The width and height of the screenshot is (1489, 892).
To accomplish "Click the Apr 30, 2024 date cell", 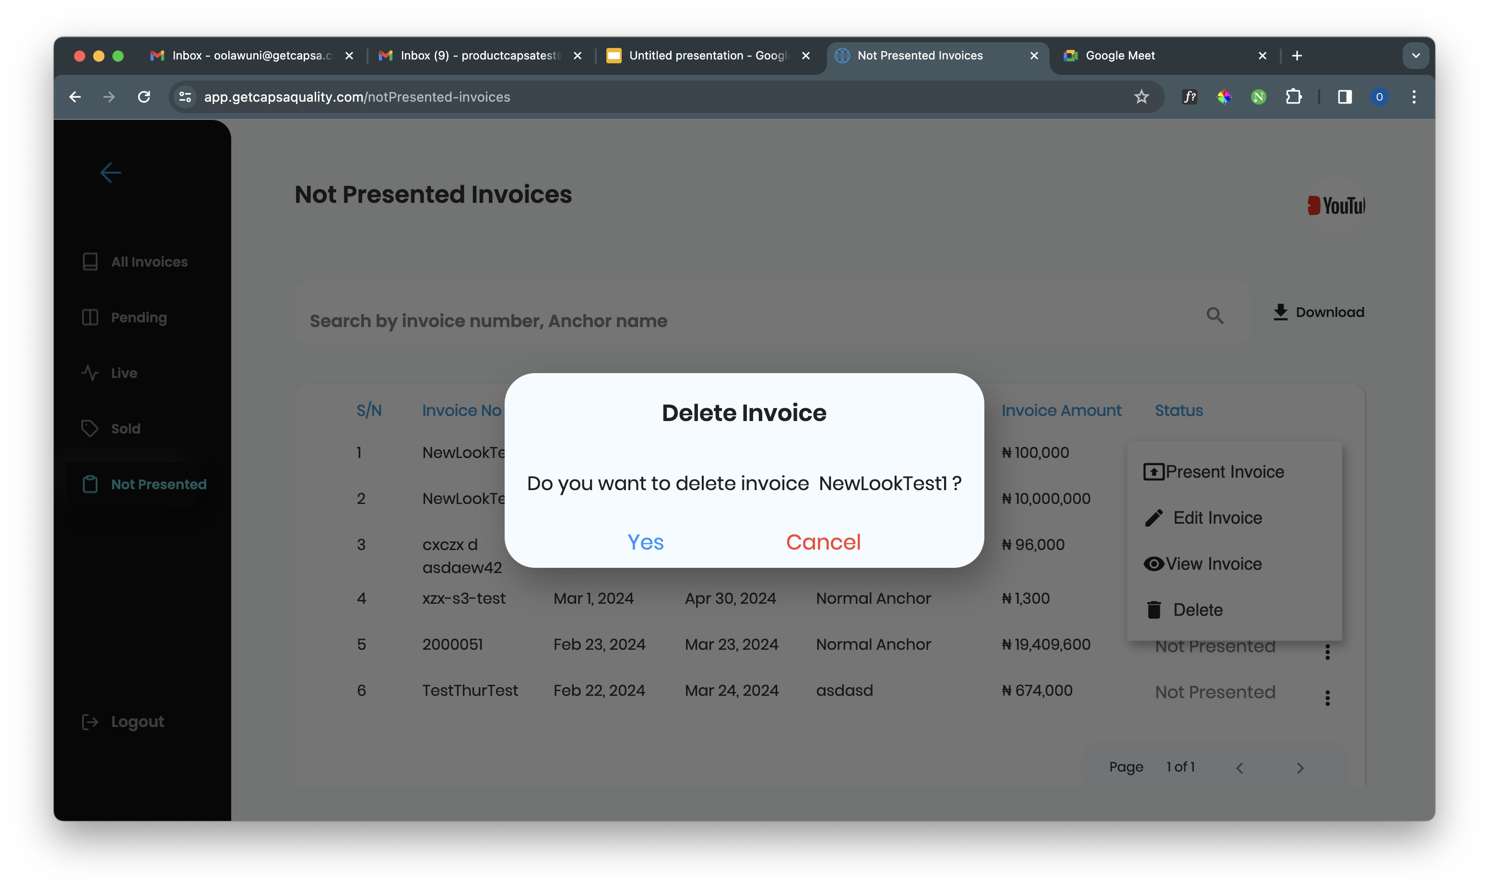I will click(x=731, y=598).
